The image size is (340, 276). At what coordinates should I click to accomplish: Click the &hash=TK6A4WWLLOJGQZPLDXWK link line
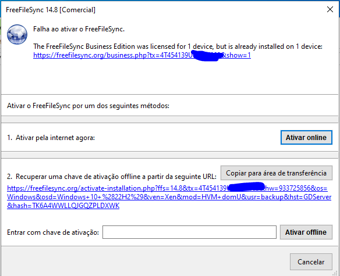tap(63, 206)
